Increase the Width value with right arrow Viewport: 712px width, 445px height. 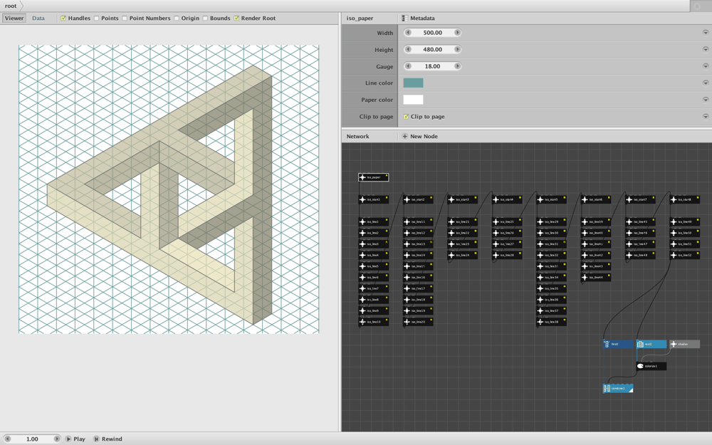click(x=457, y=33)
